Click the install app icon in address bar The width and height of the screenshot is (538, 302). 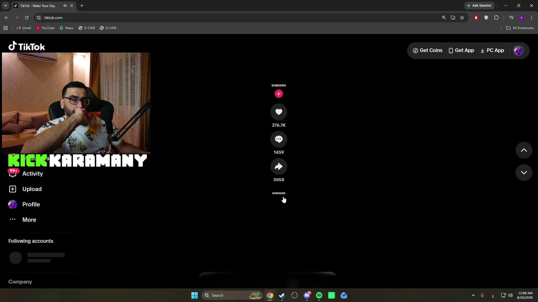(x=453, y=18)
